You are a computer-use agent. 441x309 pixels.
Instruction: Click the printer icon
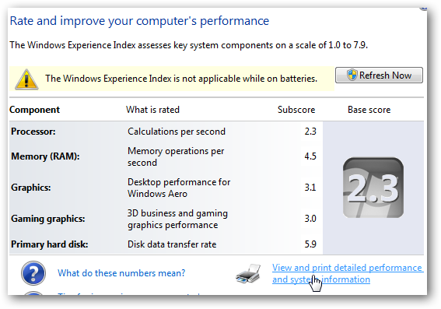pyautogui.click(x=248, y=273)
